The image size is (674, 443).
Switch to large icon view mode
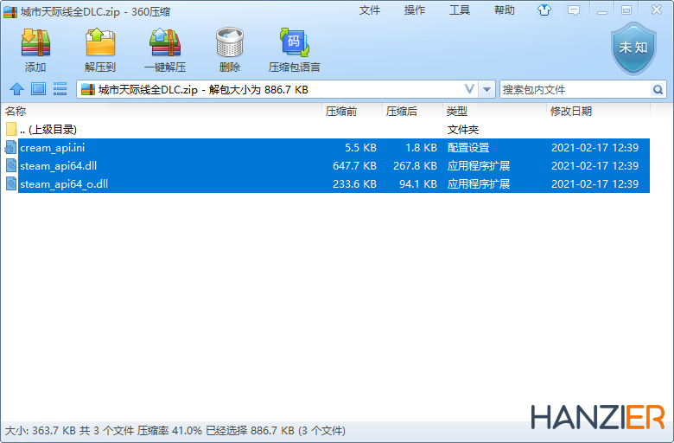[39, 89]
